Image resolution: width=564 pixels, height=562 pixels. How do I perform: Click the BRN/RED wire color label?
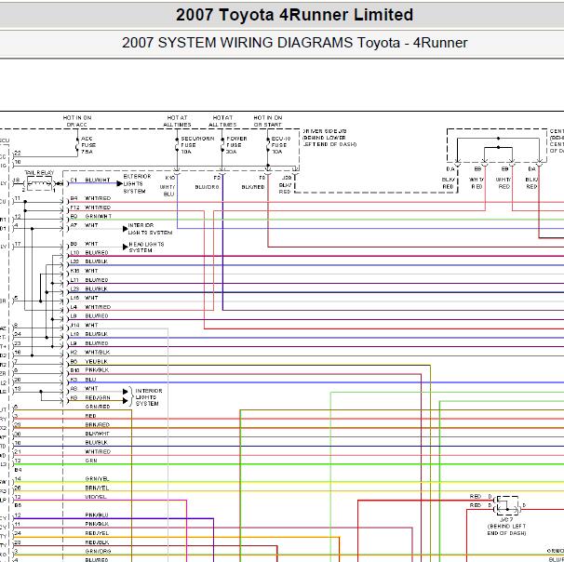click(x=98, y=424)
